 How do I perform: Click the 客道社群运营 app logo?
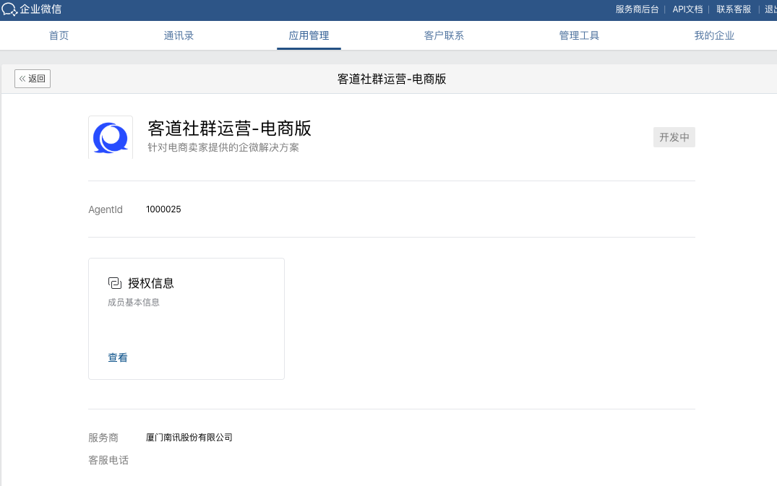coord(111,138)
